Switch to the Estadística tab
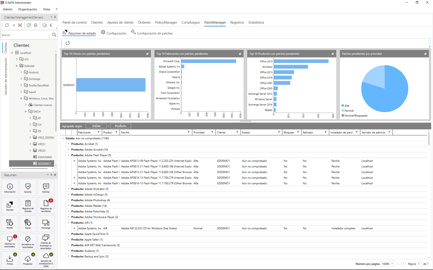 [256, 22]
